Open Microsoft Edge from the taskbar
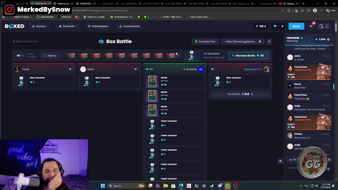Screen dimensions: 338x190 (x=181, y=186)
